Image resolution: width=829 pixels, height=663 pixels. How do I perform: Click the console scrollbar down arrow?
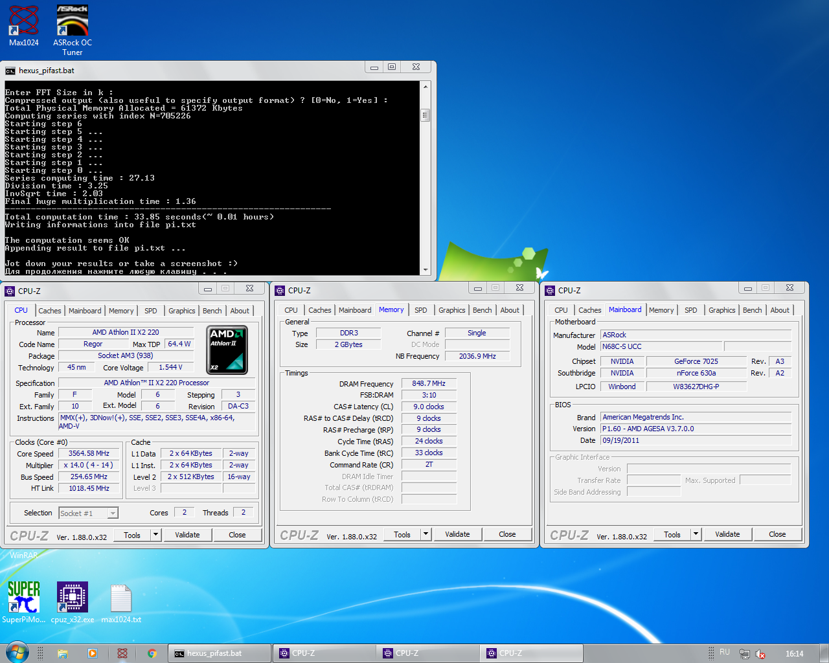[426, 269]
